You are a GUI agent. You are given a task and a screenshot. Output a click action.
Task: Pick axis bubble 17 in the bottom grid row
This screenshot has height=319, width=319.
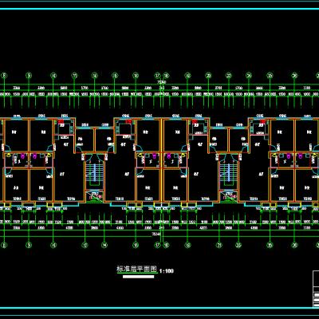tap(158, 245)
